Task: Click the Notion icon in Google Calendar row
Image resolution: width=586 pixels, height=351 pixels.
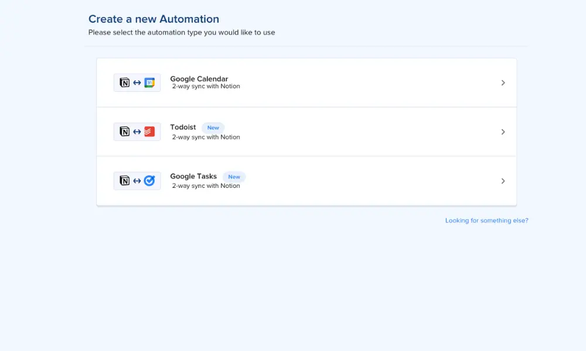Action: pos(124,82)
